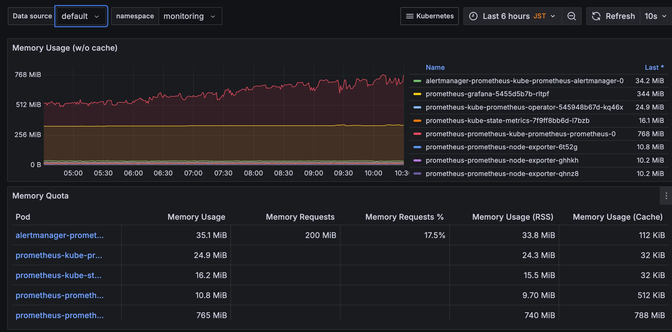
Task: Sort table by Memory Requests % column
Action: pyautogui.click(x=404, y=217)
